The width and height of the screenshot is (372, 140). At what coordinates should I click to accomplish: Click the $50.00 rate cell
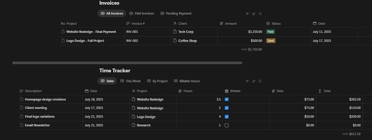coord(293,117)
